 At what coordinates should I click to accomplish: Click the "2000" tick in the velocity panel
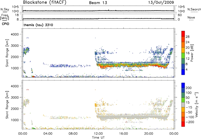(x=15, y=109)
